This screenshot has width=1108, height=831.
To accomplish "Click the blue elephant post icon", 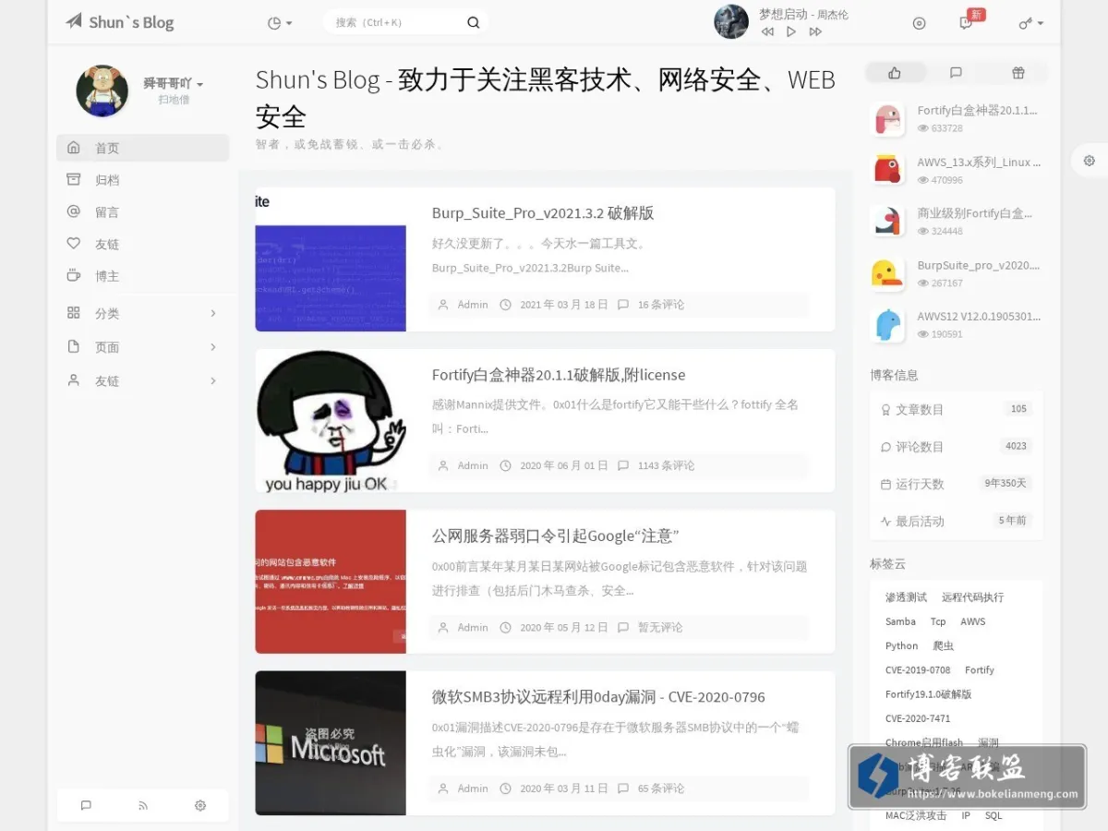I will [887, 325].
